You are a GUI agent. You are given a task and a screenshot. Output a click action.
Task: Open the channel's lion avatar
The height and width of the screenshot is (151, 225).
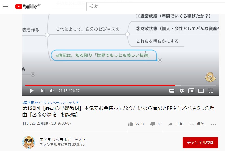[29, 142]
